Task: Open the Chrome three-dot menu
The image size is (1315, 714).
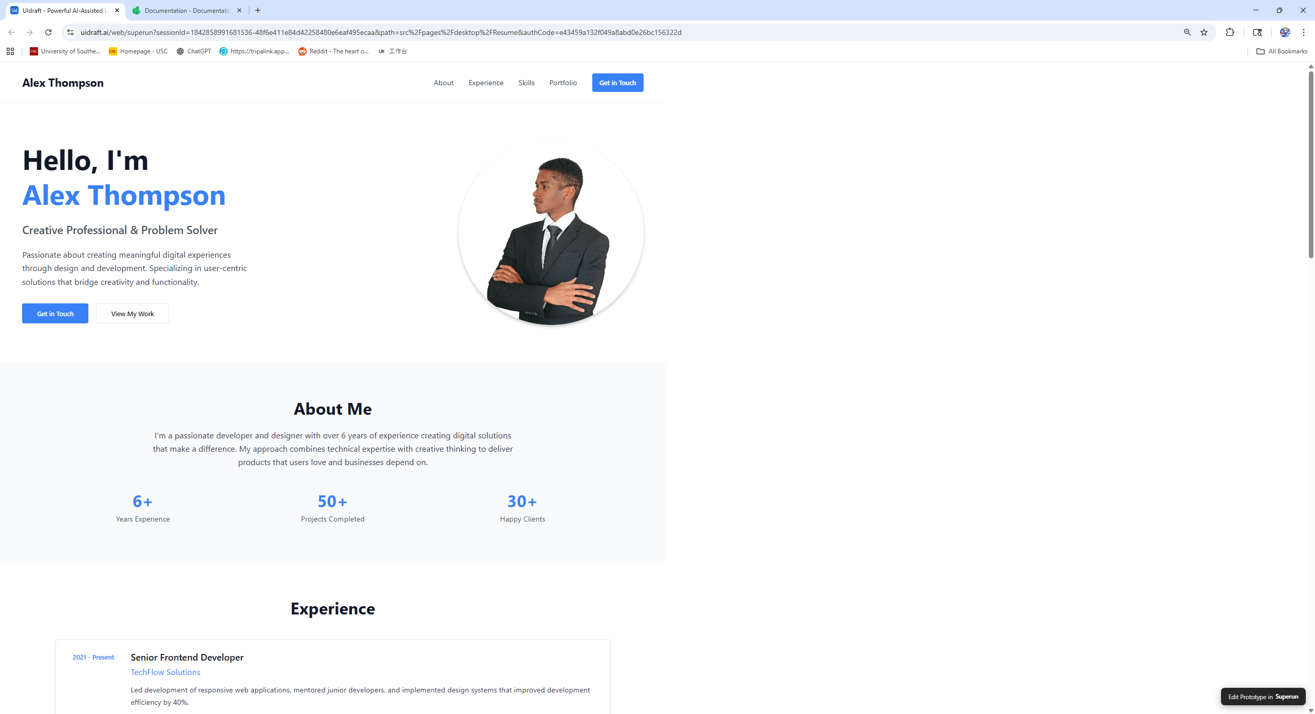Action: [1304, 32]
